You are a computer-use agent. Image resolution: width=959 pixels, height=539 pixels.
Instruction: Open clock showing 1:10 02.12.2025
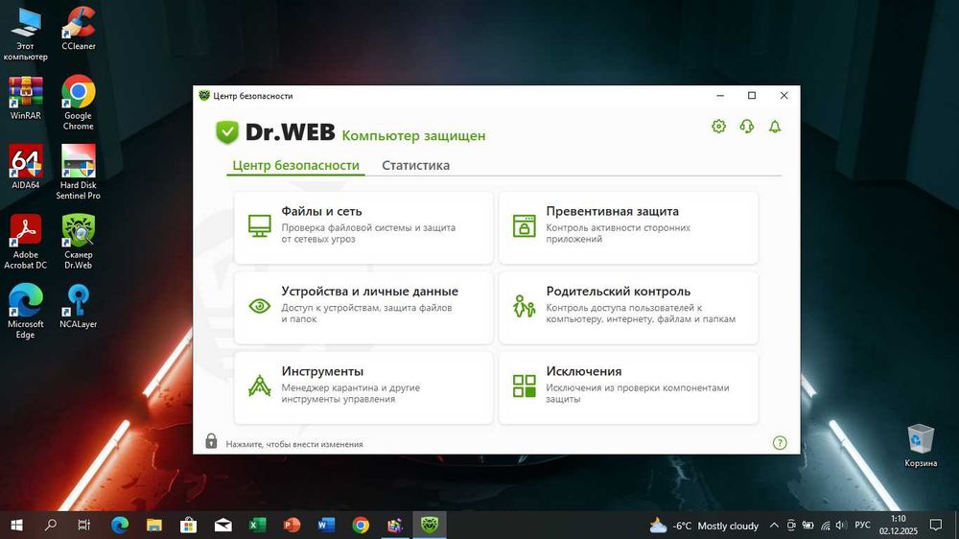coord(899,525)
